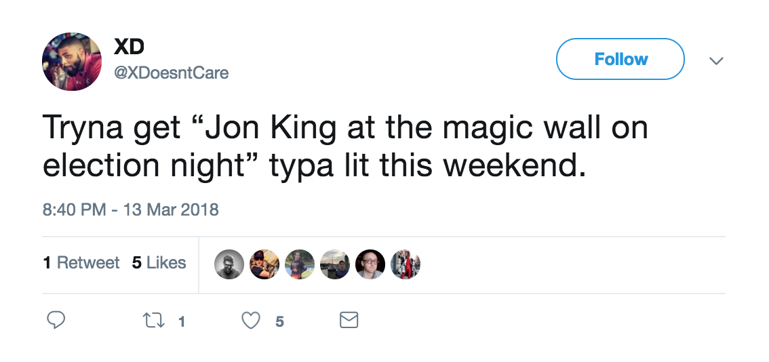Click the liker avatar in red outfit

pyautogui.click(x=406, y=264)
